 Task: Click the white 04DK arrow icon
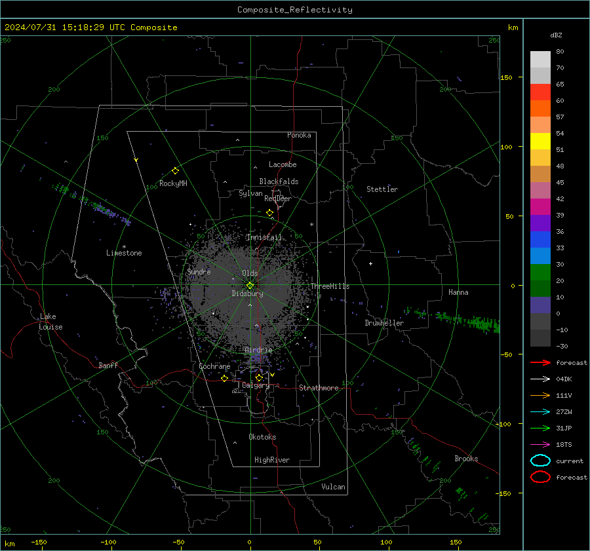540,379
